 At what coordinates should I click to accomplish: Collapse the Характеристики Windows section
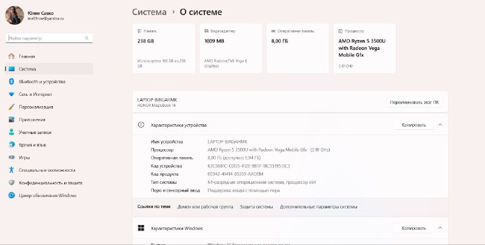(x=440, y=228)
